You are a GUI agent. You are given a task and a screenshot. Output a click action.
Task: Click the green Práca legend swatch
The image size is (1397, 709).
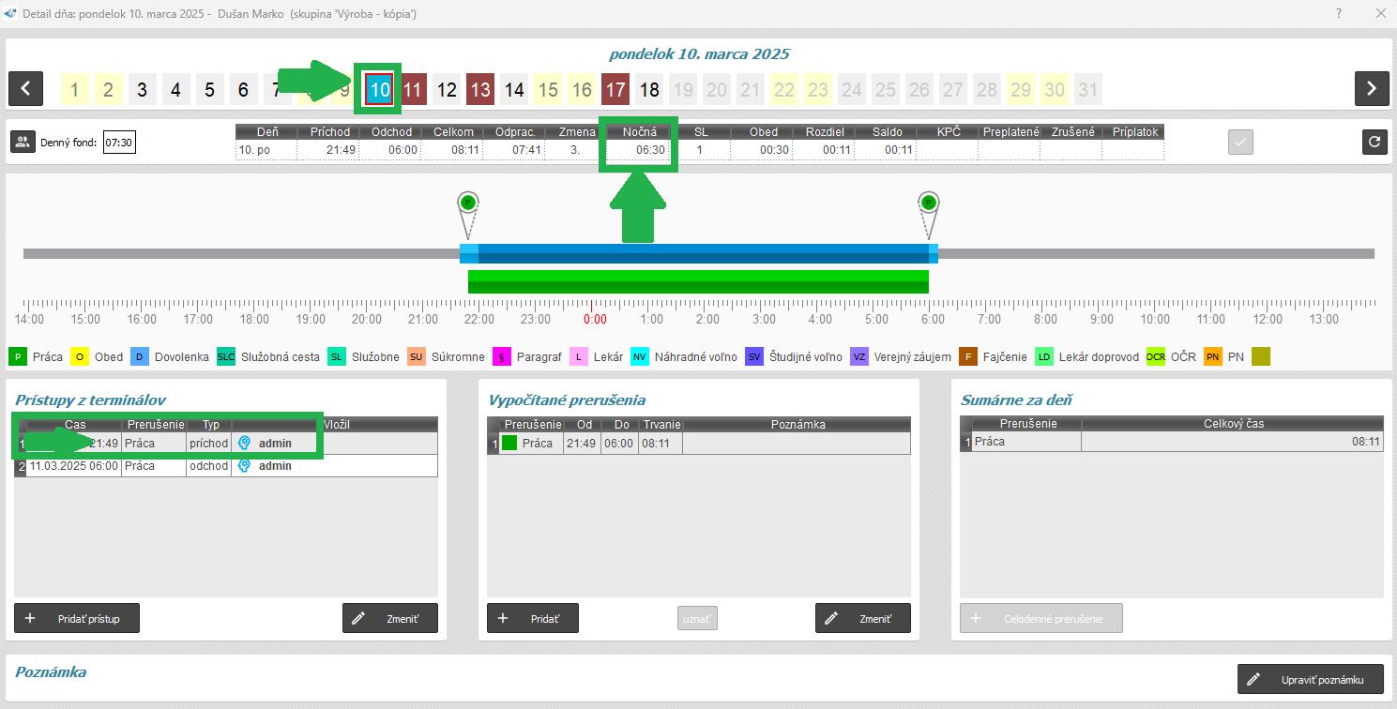click(x=18, y=357)
